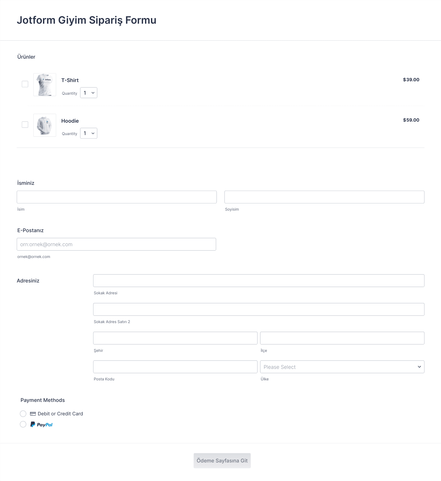Open the T-Shirt quantity dropdown
441x481 pixels.
89,93
